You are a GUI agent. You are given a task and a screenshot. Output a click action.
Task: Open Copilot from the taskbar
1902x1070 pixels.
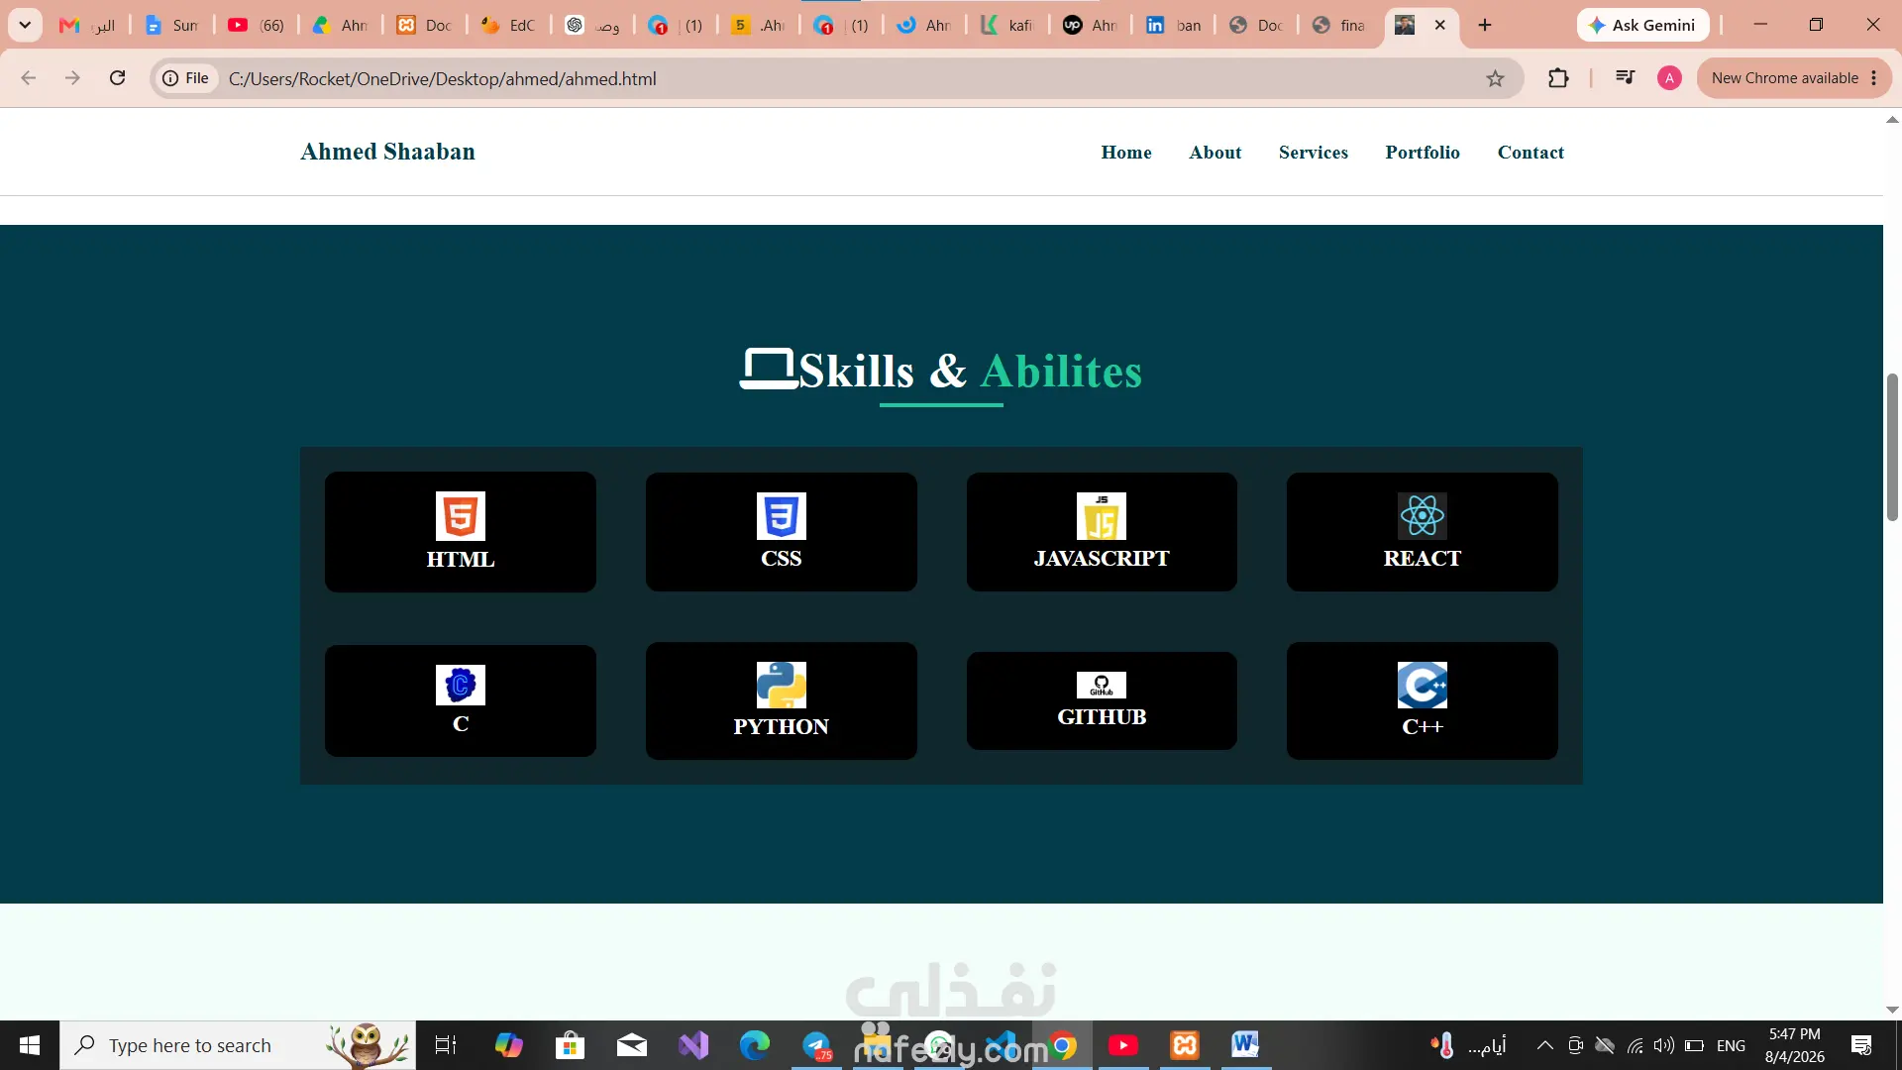pos(508,1045)
